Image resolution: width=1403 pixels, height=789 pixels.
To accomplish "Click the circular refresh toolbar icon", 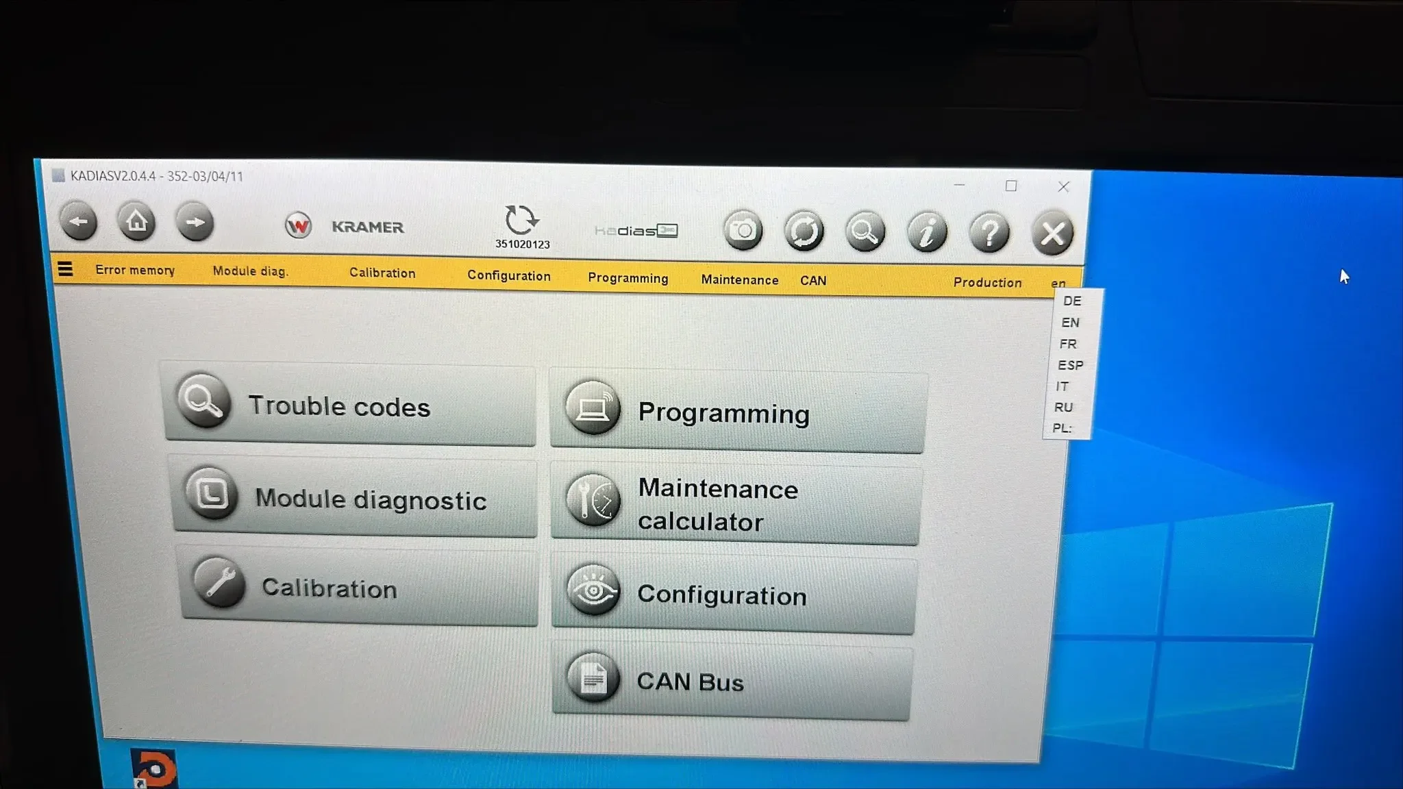I will [x=804, y=231].
